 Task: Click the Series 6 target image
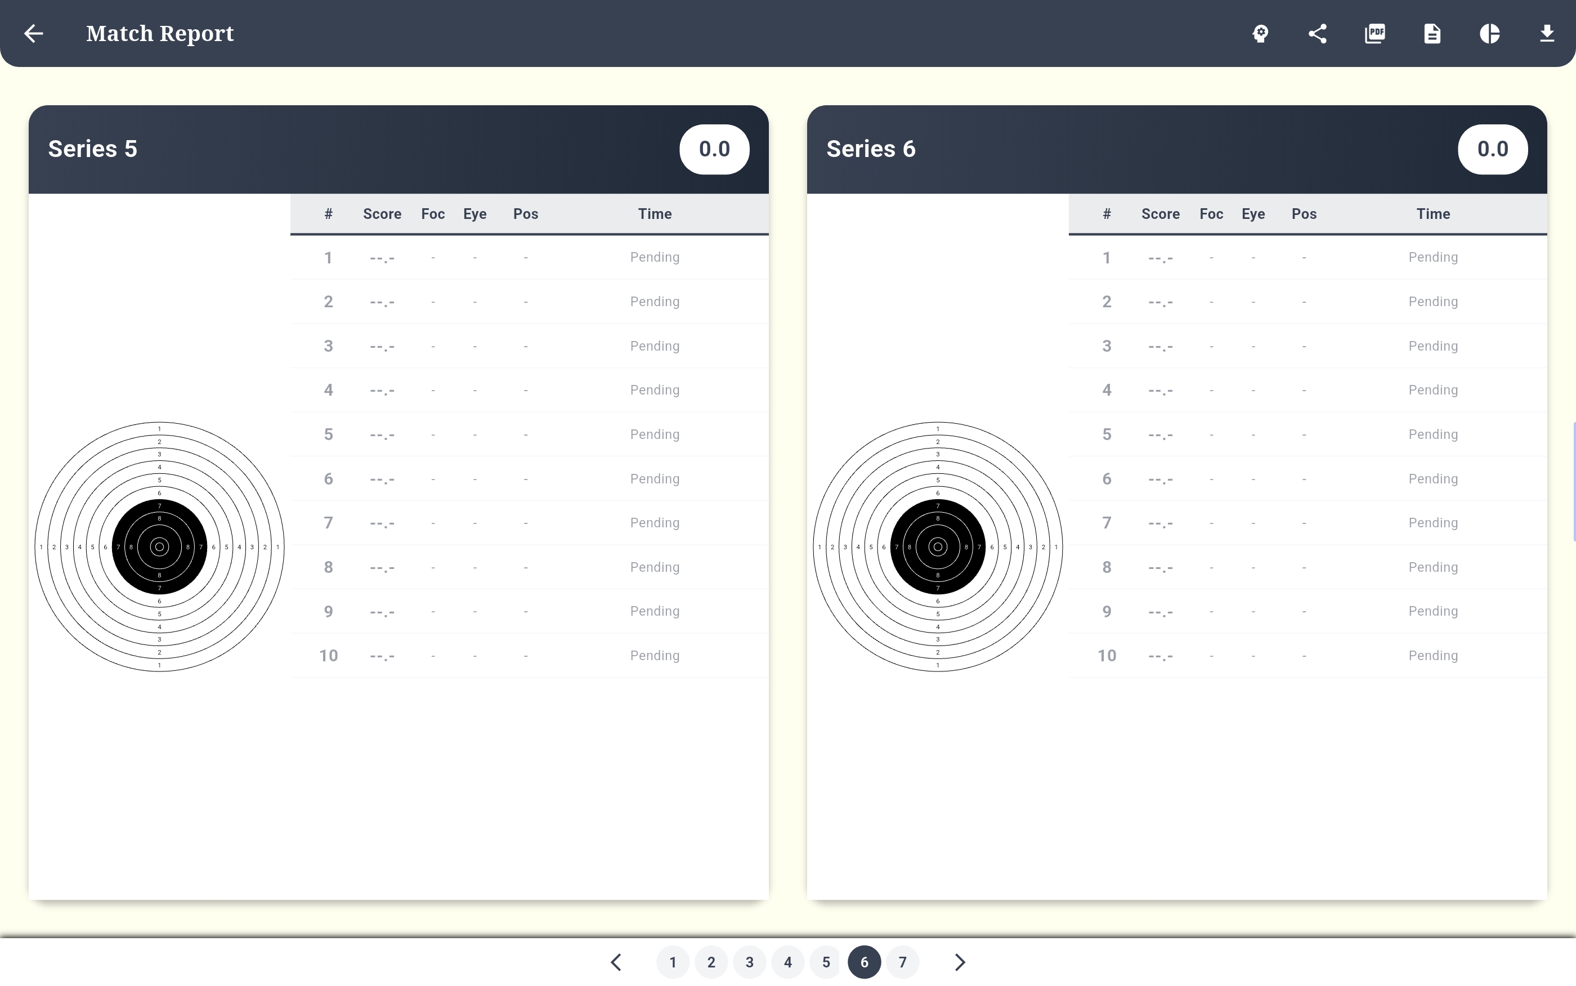[937, 546]
